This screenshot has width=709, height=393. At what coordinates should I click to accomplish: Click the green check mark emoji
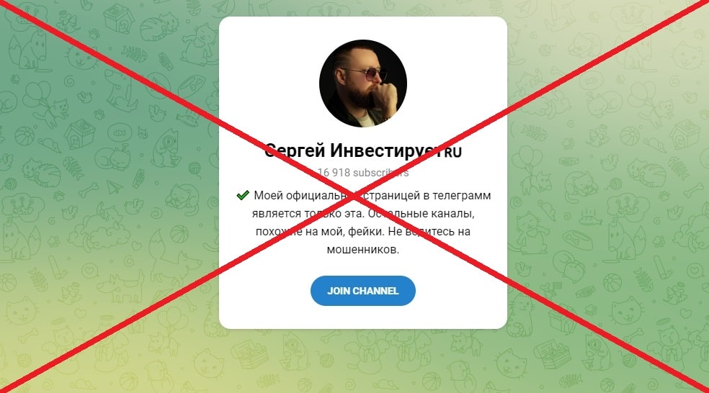[x=243, y=195]
